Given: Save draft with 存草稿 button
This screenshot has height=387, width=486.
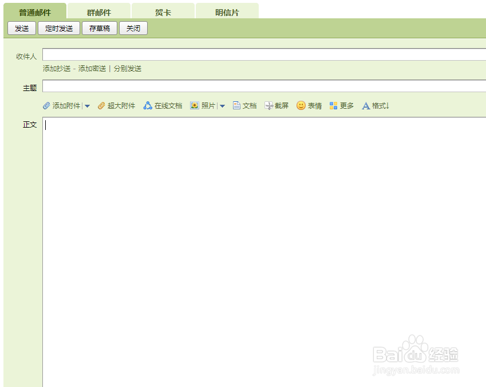Looking at the screenshot, I should [x=100, y=27].
